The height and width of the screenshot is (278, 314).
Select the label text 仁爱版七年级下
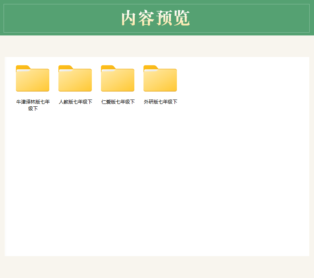click(x=118, y=102)
